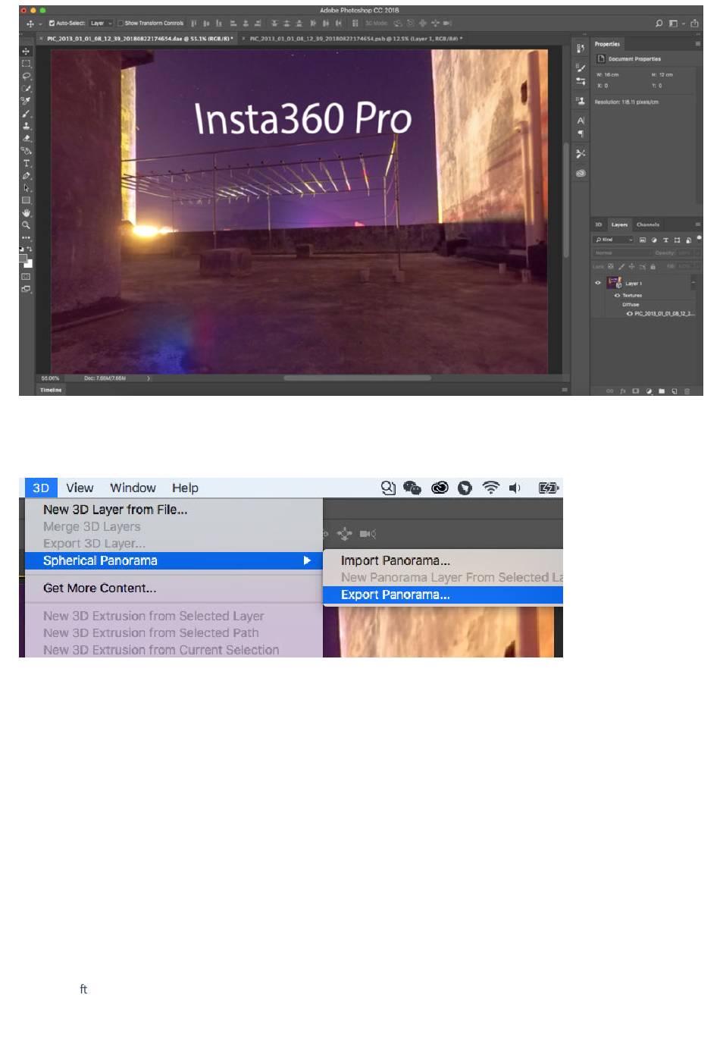Select the Quick Selection tool
The width and height of the screenshot is (720, 1045).
pos(27,89)
